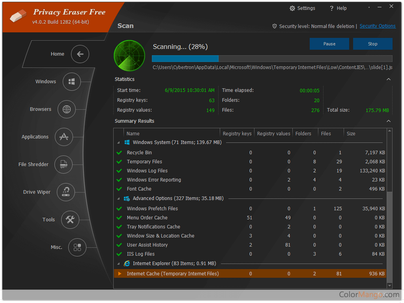Open the File Shredder icon
404x303 pixels.
[x=64, y=165]
